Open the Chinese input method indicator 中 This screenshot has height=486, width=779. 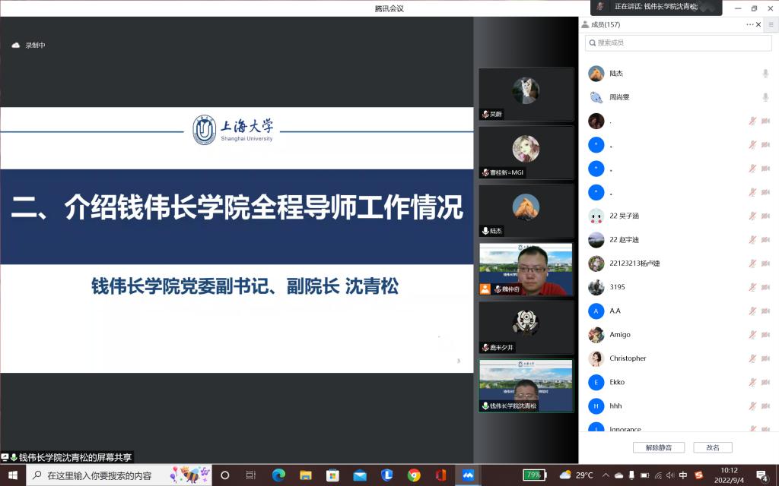(682, 475)
